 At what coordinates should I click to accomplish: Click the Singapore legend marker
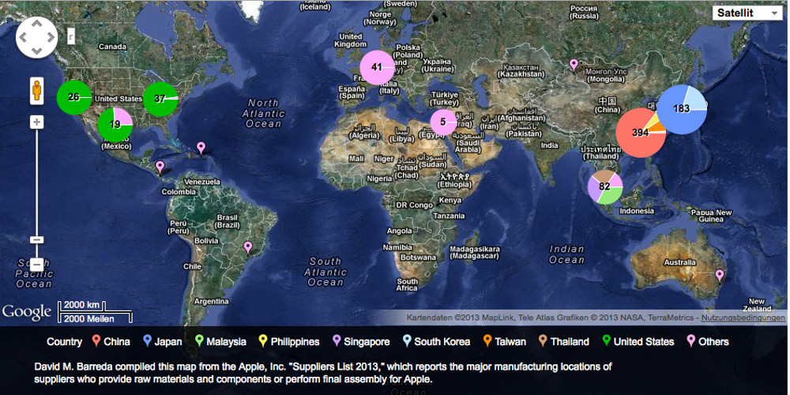[x=337, y=341]
